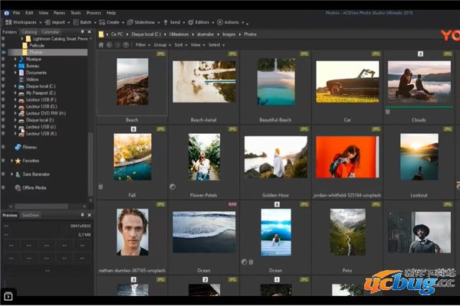Switch to the Calendar tab
This screenshot has height=306, width=460.
click(51, 32)
